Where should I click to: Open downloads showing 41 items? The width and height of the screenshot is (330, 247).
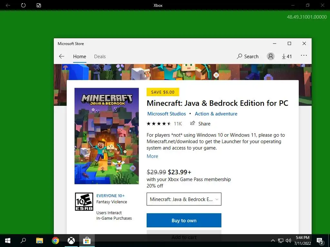point(287,56)
